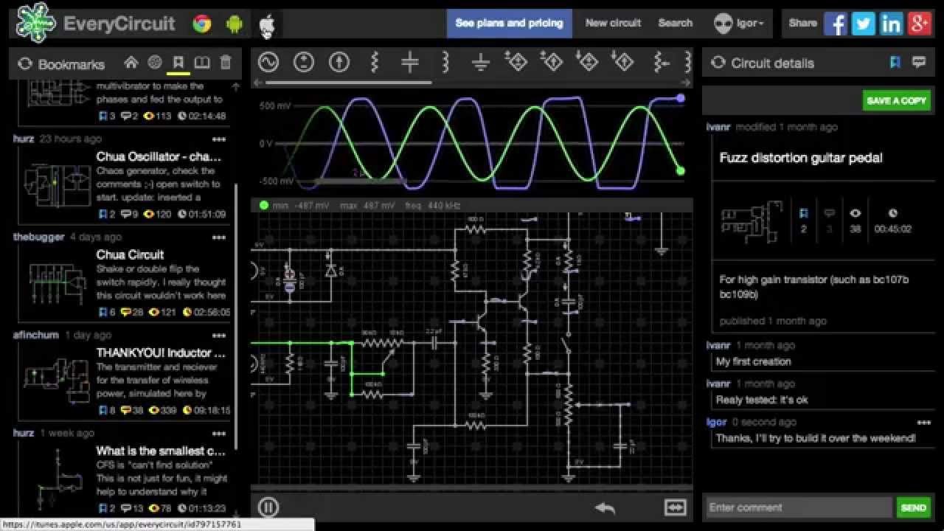944x531 pixels.
Task: Pick the inductor component in the toolbar
Action: [445, 62]
